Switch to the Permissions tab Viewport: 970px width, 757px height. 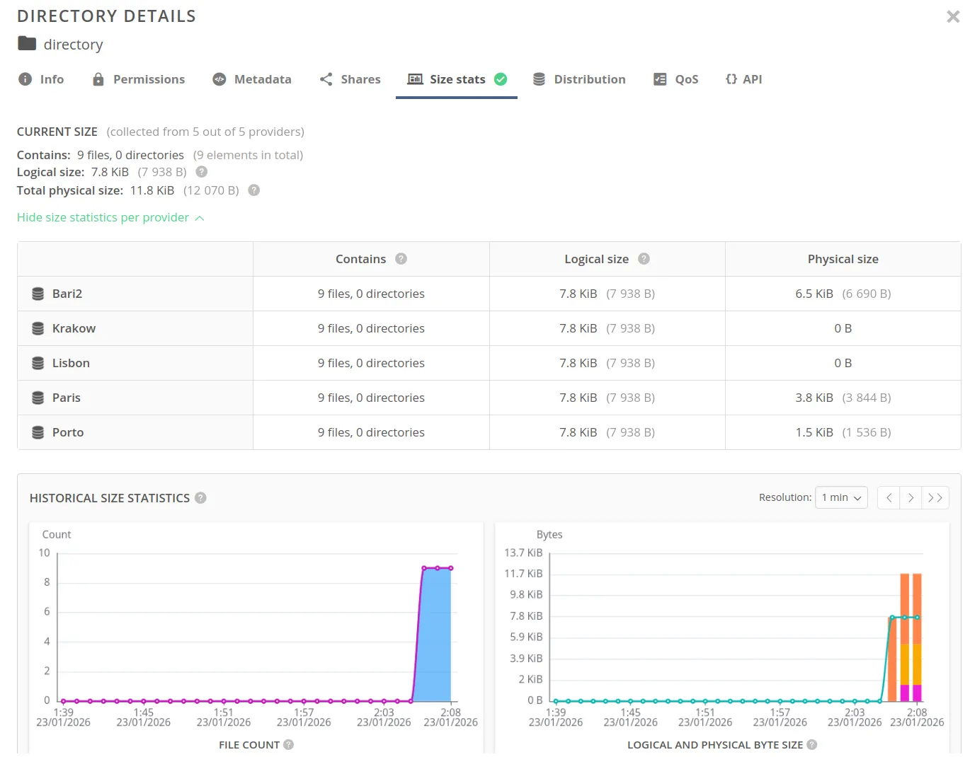(139, 79)
